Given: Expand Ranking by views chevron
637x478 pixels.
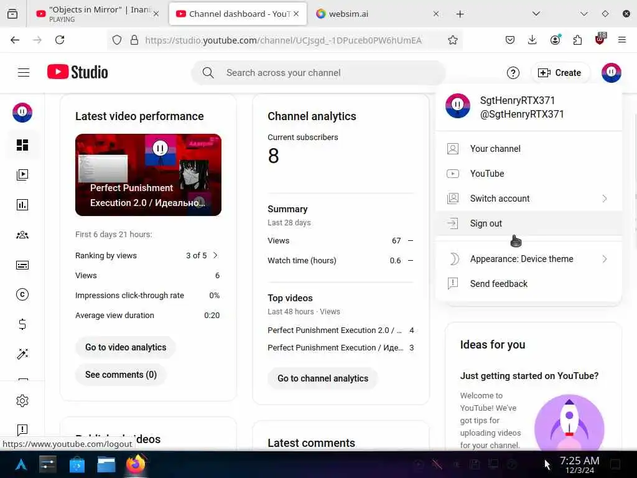Looking at the screenshot, I should tap(215, 255).
